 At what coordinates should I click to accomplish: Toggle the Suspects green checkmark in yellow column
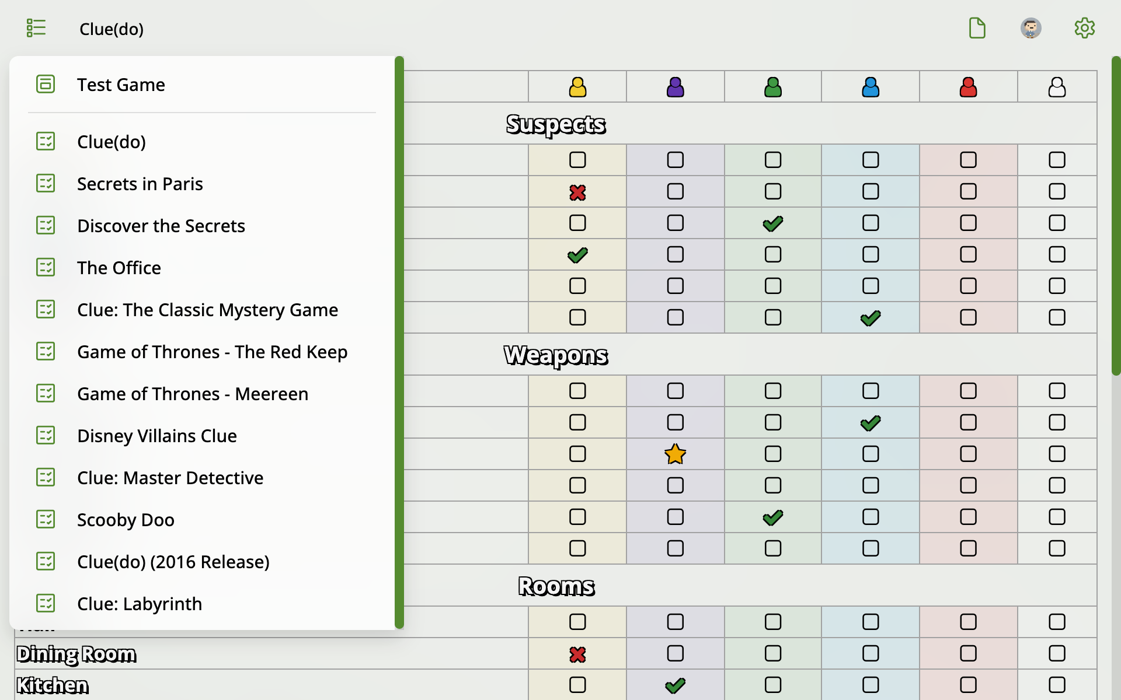(x=577, y=255)
